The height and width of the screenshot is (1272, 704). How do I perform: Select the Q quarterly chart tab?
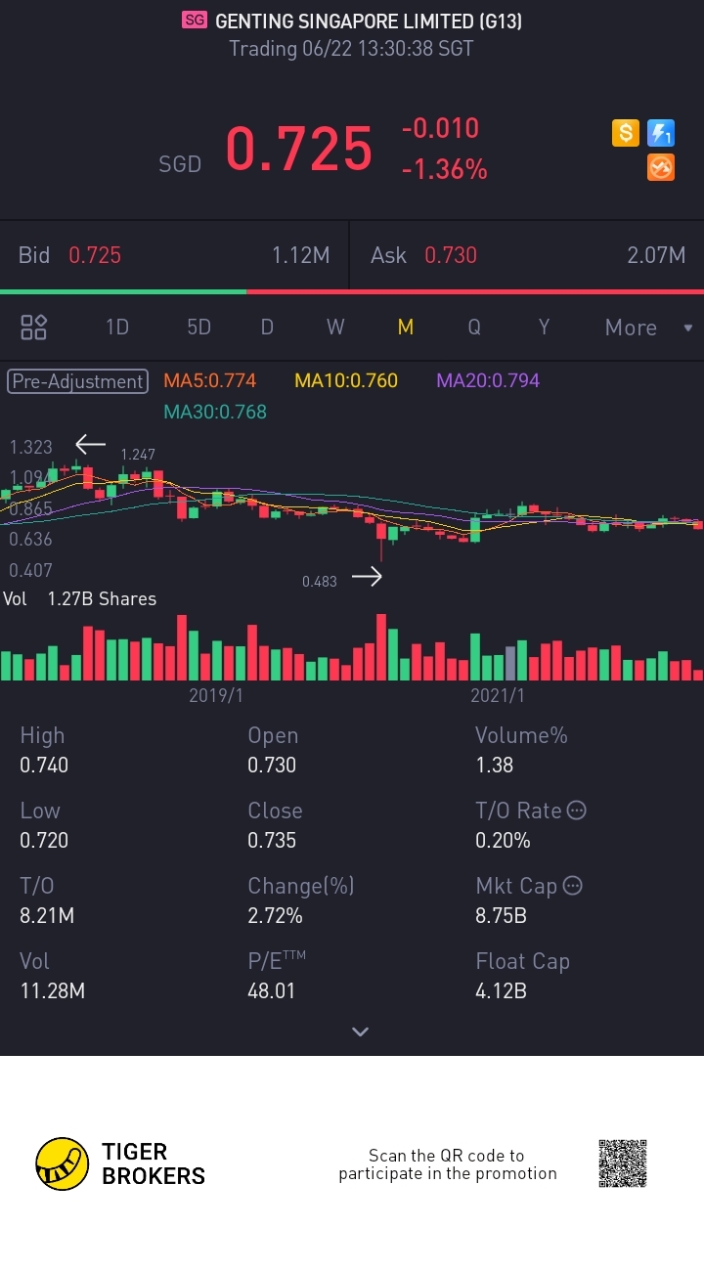[x=474, y=328]
